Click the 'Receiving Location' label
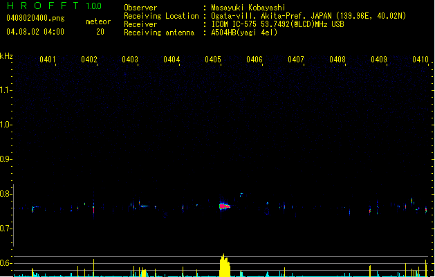The height and width of the screenshot is (277, 435). point(161,16)
